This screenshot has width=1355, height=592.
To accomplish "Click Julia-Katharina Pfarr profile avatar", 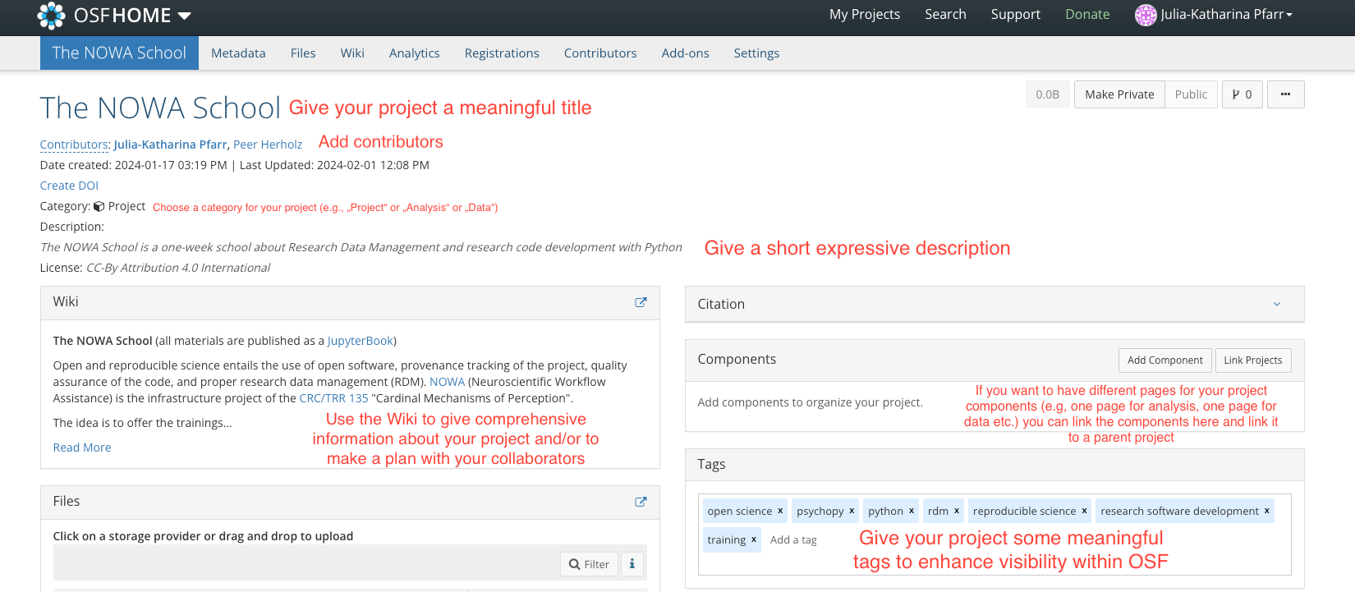I will tap(1146, 15).
